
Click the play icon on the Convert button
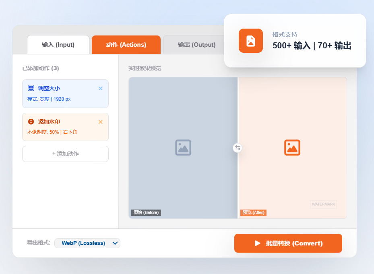tap(257, 243)
